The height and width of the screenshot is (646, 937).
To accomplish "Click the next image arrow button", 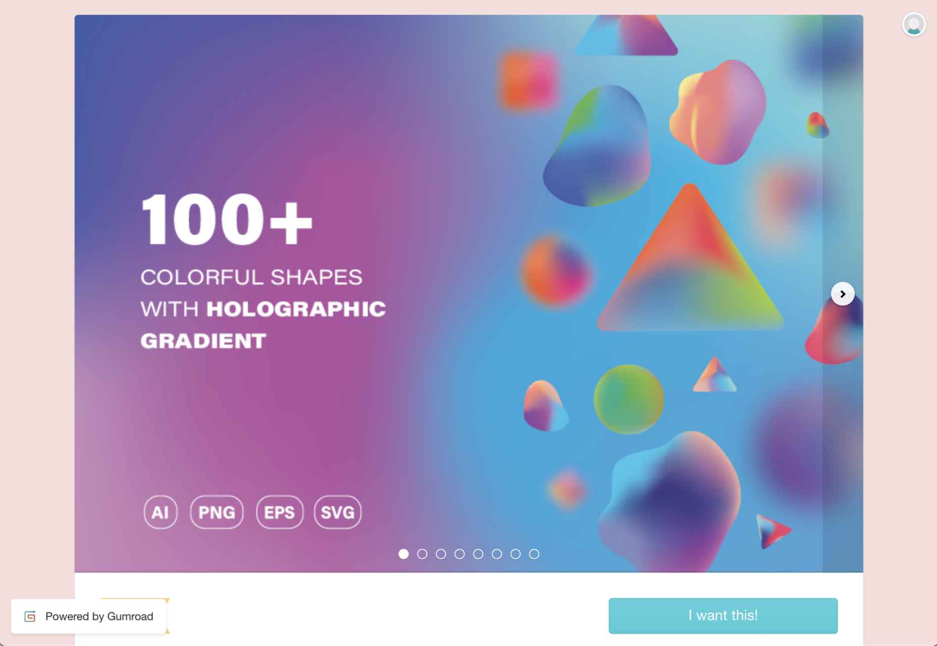I will tap(842, 294).
